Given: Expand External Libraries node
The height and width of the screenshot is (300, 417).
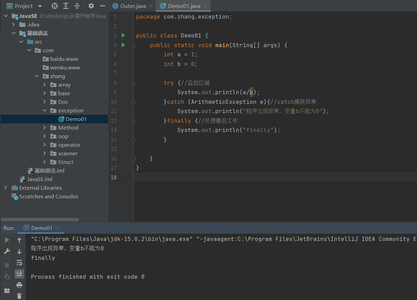Looking at the screenshot, I should [x=6, y=188].
